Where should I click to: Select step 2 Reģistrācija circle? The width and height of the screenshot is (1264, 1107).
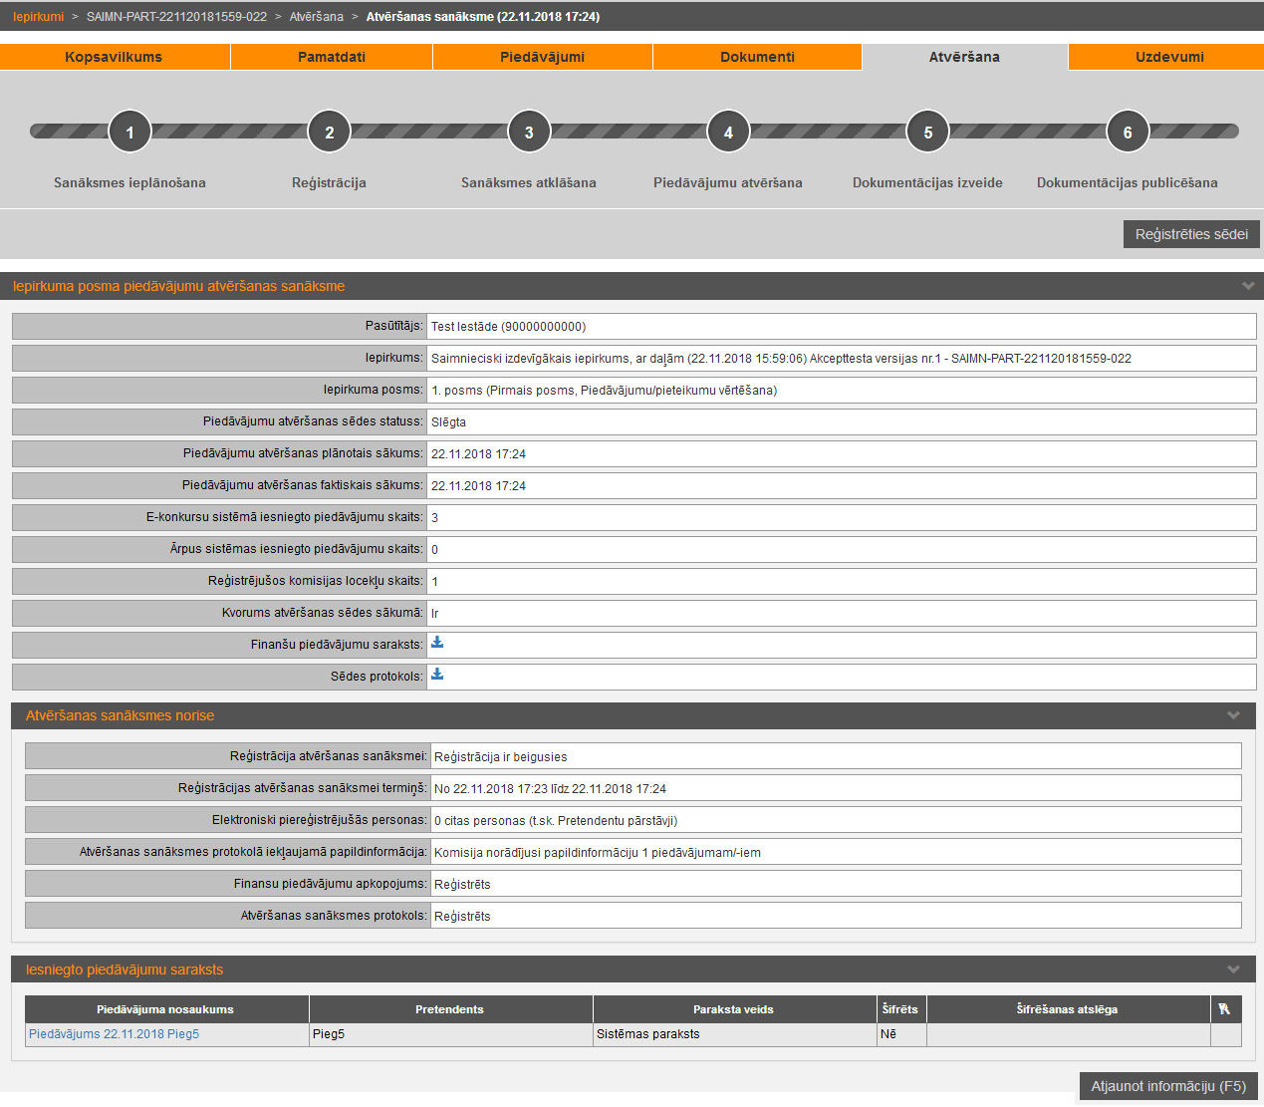point(330,132)
